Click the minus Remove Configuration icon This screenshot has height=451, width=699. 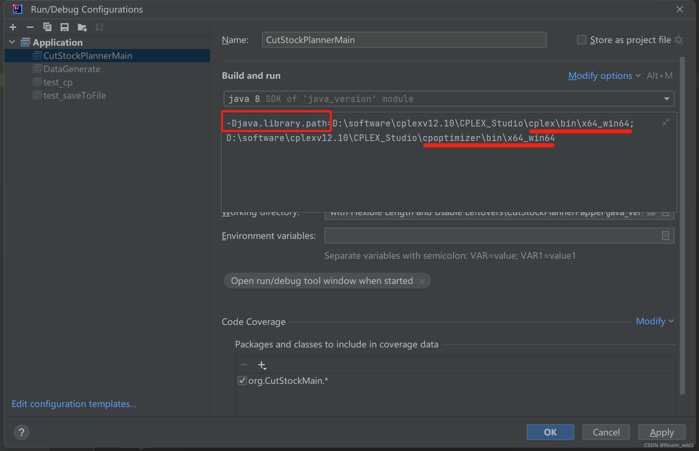[30, 27]
